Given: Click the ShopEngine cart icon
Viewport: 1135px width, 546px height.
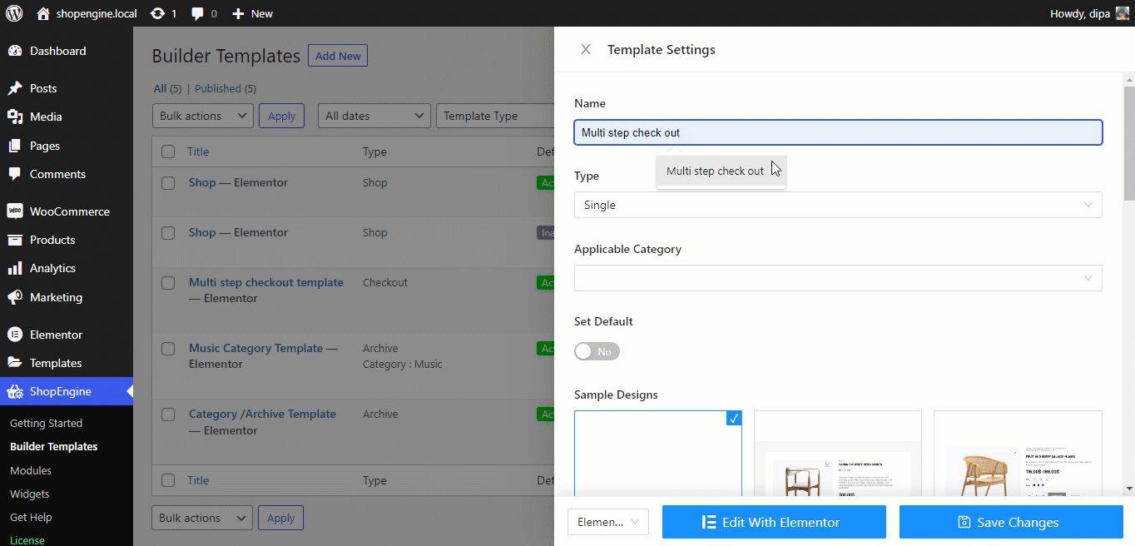Looking at the screenshot, I should click(x=15, y=391).
